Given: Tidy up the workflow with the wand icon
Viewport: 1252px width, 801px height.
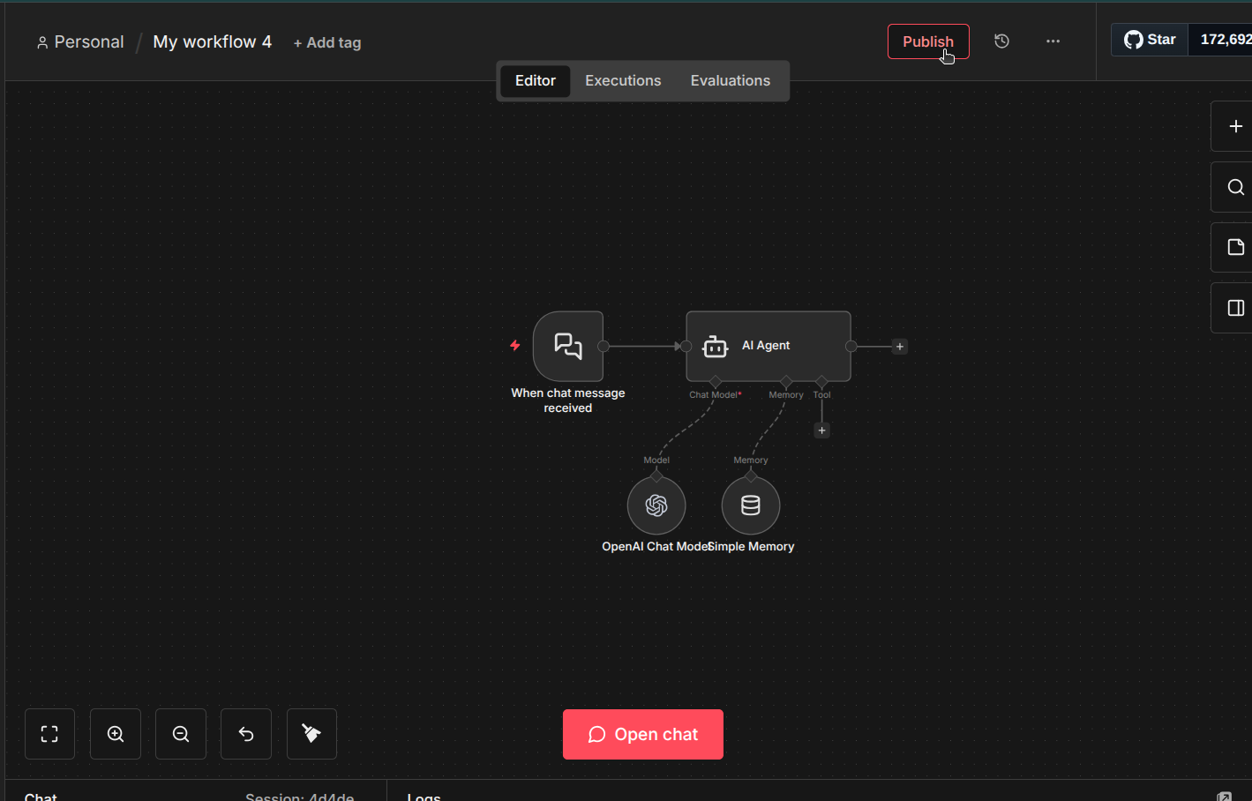Looking at the screenshot, I should (311, 734).
